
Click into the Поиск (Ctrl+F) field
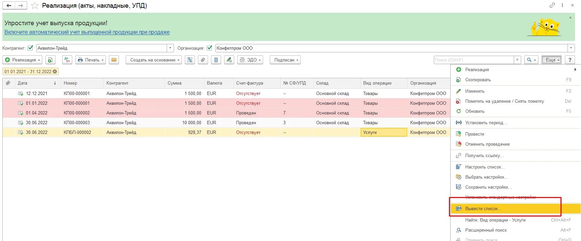[x=474, y=60]
